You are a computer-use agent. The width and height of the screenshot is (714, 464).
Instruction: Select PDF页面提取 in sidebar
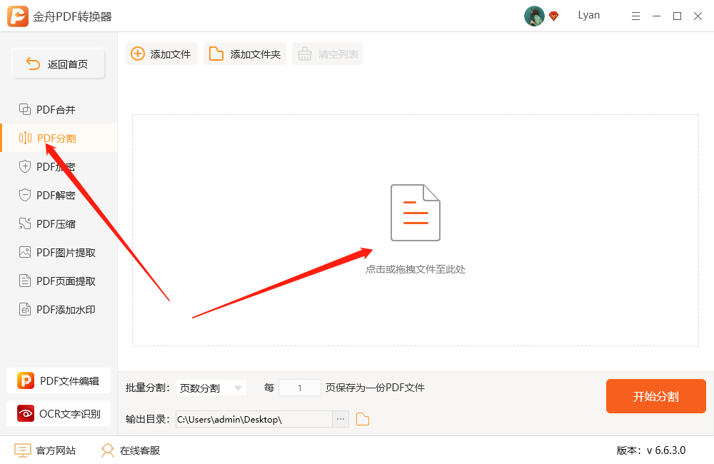[59, 281]
